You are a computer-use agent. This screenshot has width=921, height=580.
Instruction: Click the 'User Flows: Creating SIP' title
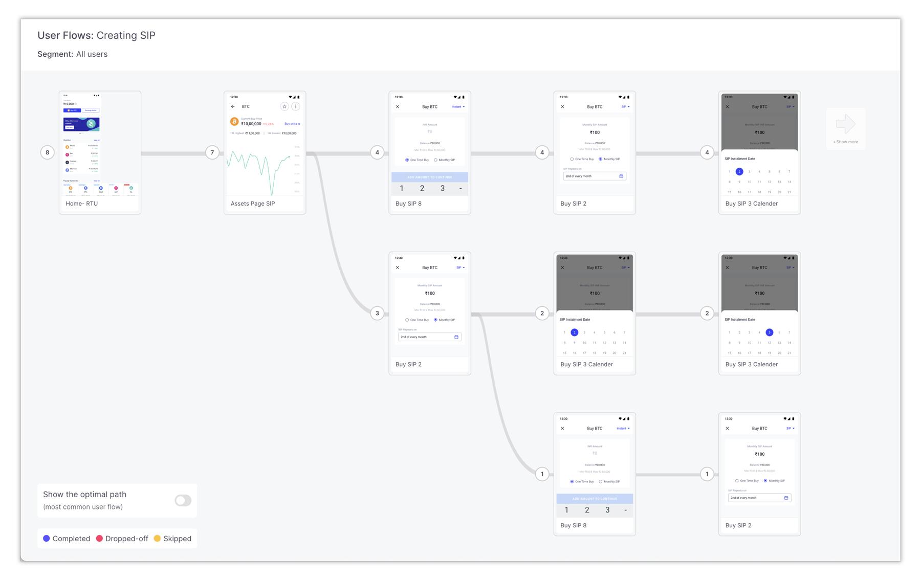[96, 35]
